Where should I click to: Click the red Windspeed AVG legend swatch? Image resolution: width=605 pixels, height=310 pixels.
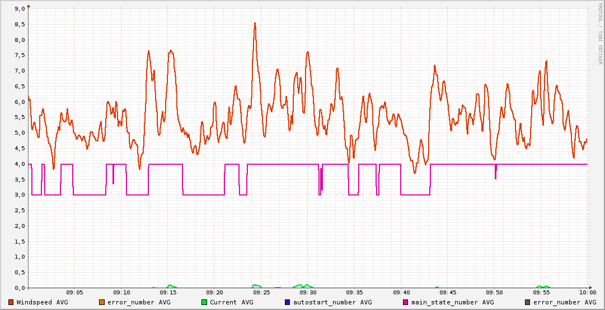tap(11, 302)
